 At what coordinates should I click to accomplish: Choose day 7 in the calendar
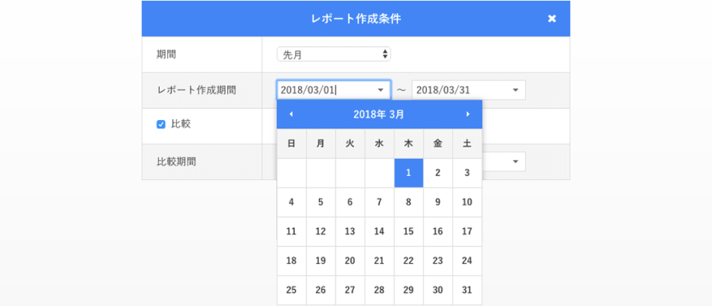(379, 202)
